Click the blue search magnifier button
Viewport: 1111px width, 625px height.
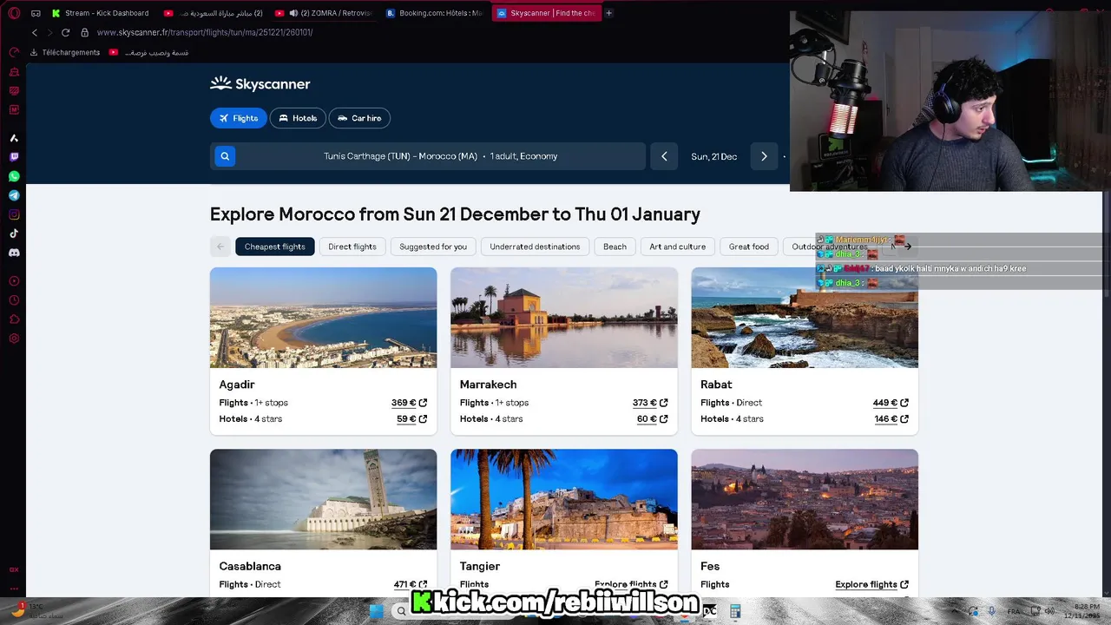[x=225, y=156]
